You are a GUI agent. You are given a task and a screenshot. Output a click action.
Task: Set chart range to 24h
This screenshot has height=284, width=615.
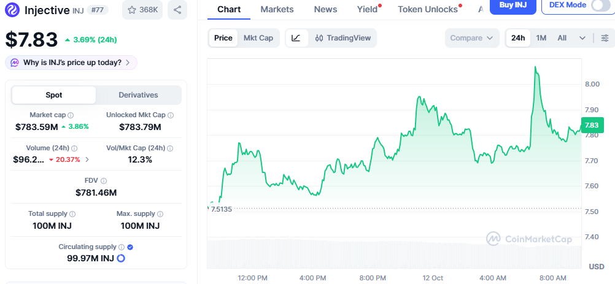(518, 38)
